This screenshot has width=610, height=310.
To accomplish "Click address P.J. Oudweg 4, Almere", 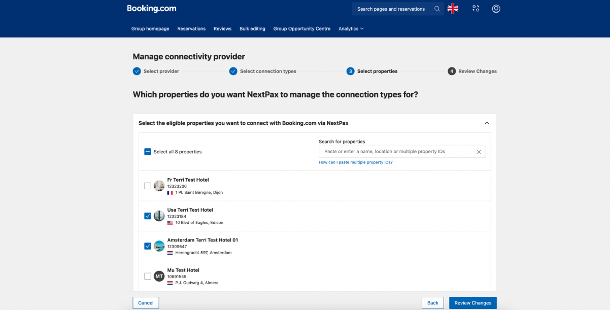I will 197,283.
